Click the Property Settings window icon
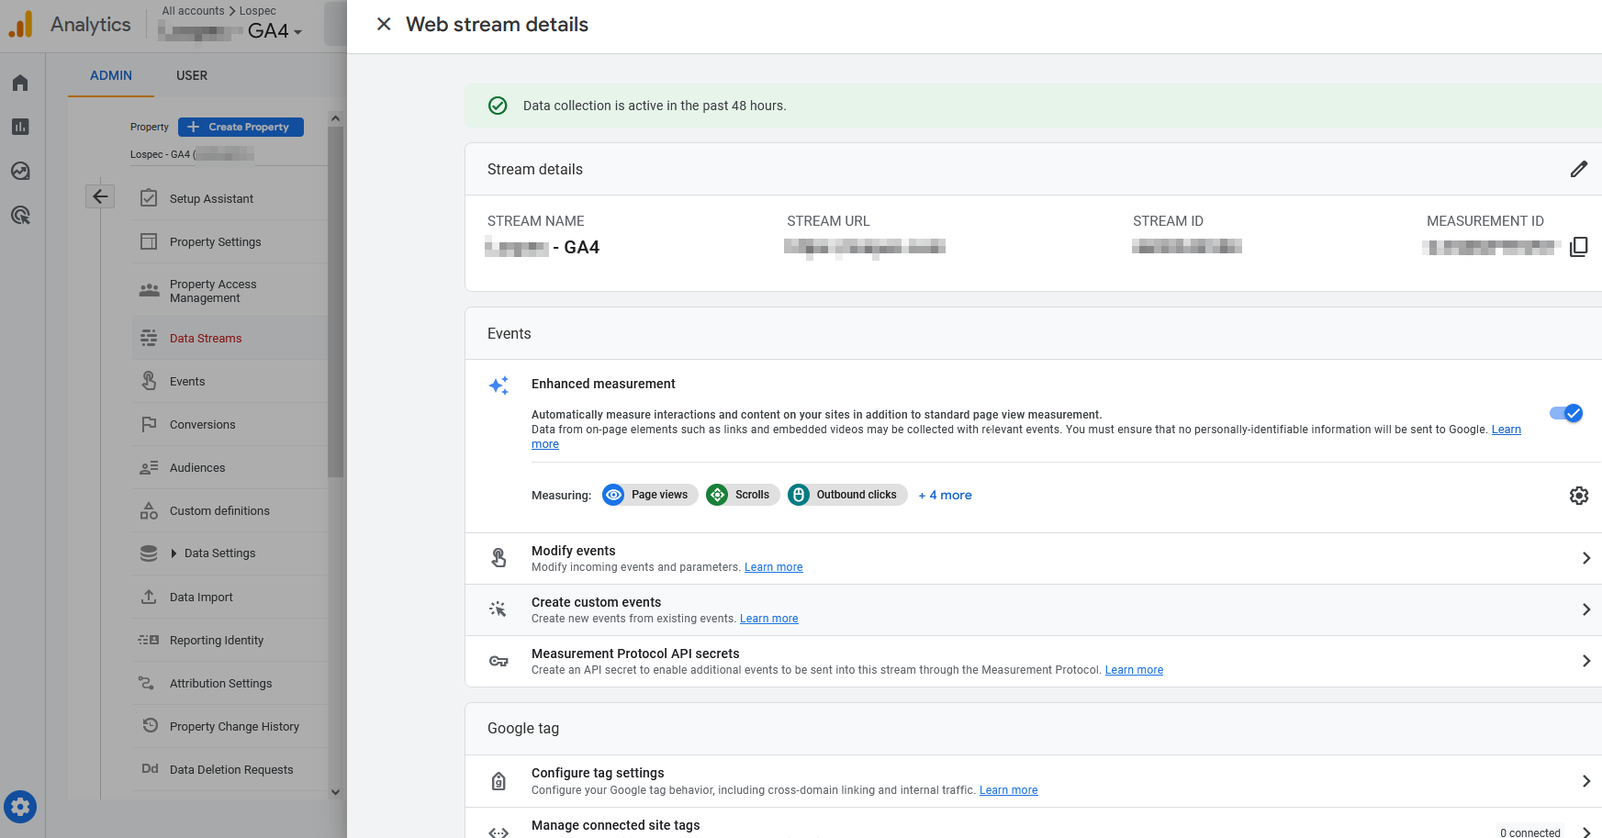Viewport: 1602px width, 838px height. [149, 241]
